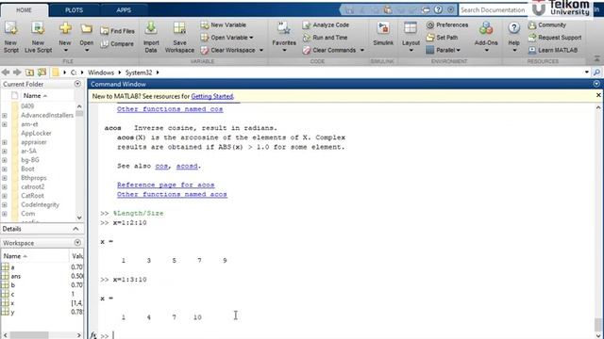Click Import Data
The image size is (604, 339).
[151, 37]
